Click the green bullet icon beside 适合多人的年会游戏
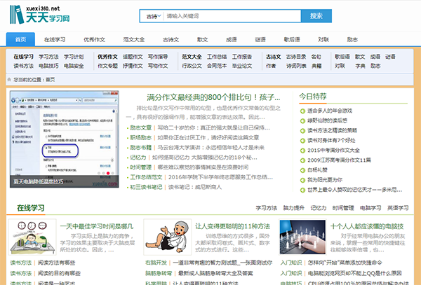The width and height of the screenshot is (421, 285). pyautogui.click(x=302, y=111)
